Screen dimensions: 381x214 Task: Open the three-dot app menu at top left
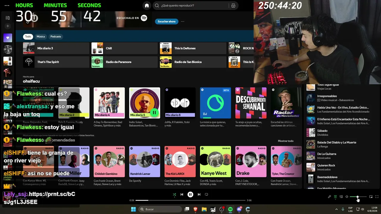7,5
